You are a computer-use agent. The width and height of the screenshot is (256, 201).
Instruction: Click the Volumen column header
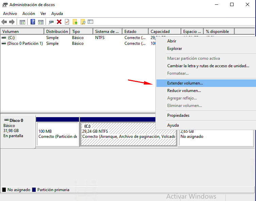(x=22, y=32)
